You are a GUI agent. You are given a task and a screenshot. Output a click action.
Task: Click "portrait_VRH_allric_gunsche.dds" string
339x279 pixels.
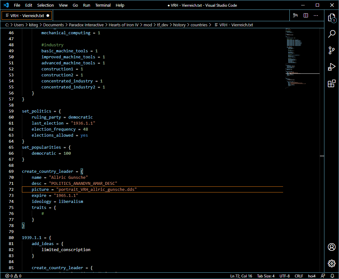point(96,190)
